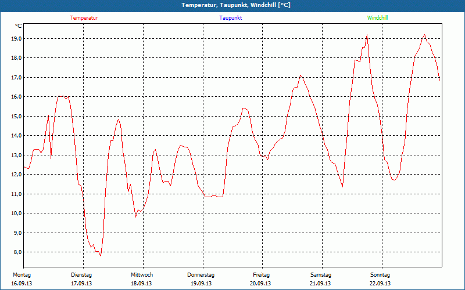Click the date 17.09.13

[81, 284]
